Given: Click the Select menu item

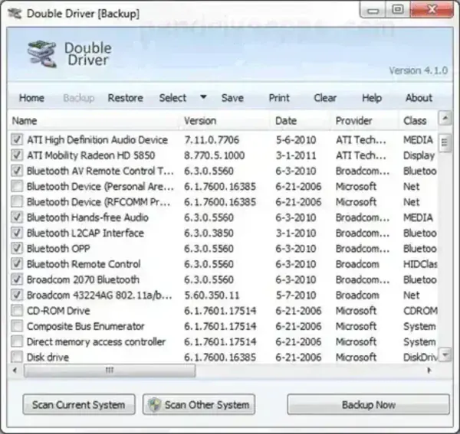Looking at the screenshot, I should point(172,98).
